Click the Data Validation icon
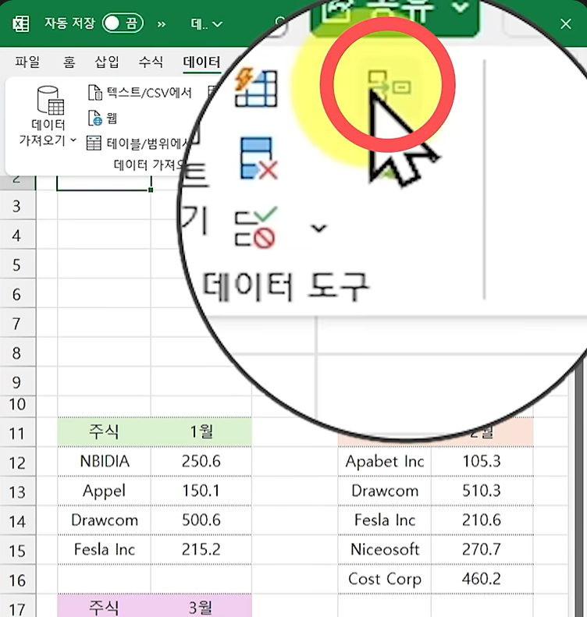This screenshot has height=617, width=587. pyautogui.click(x=255, y=228)
